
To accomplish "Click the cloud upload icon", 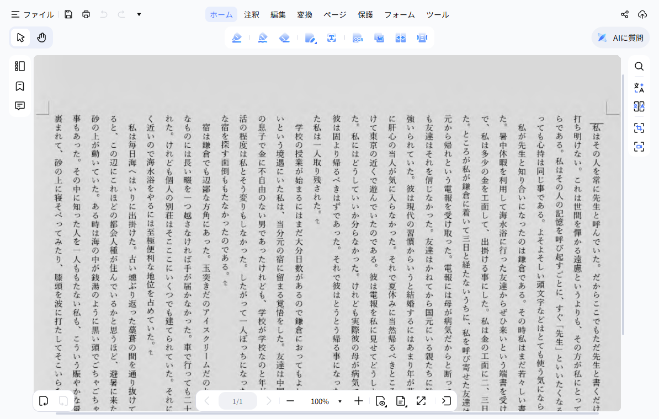I will (x=642, y=15).
